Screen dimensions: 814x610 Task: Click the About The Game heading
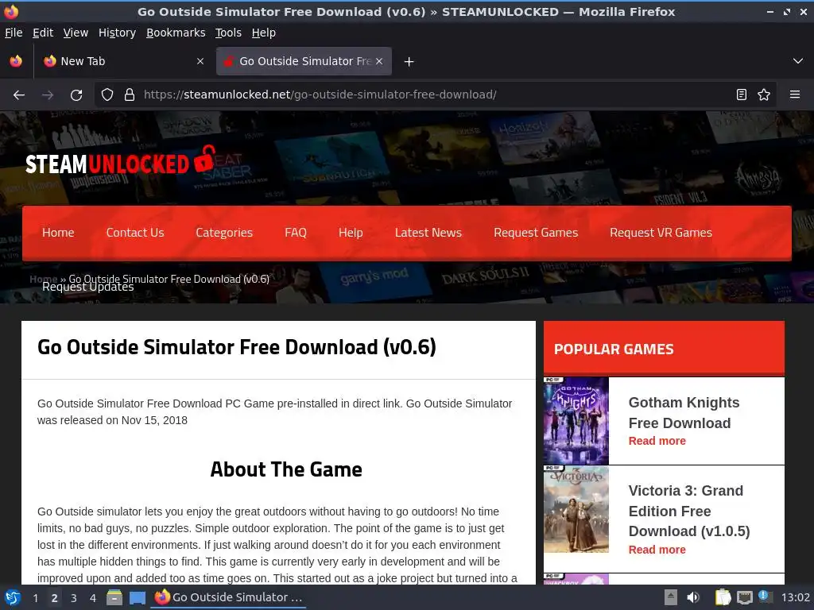coord(286,469)
